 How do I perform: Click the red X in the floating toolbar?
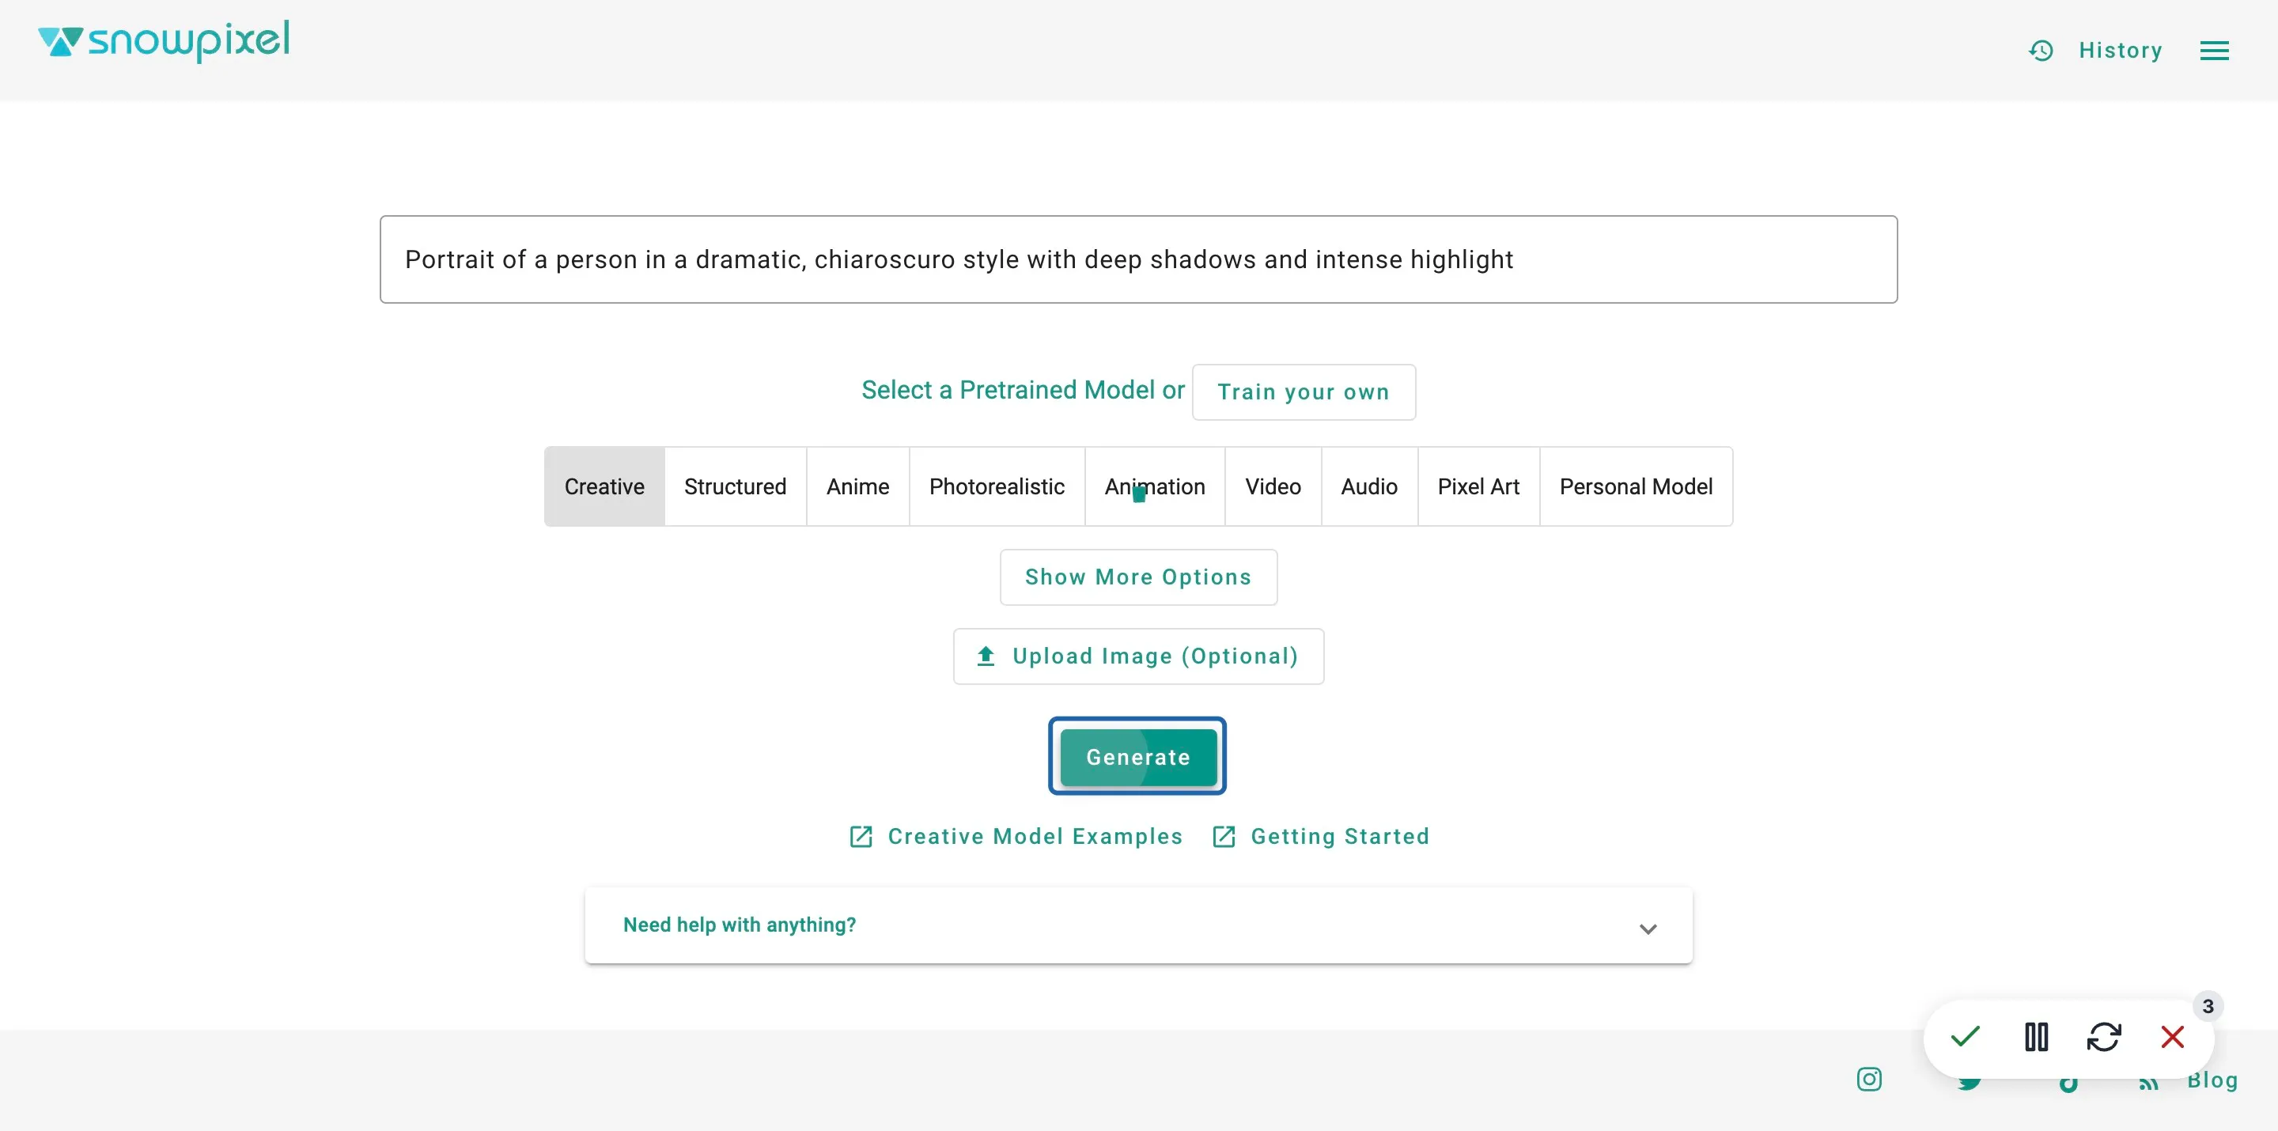tap(2172, 1036)
